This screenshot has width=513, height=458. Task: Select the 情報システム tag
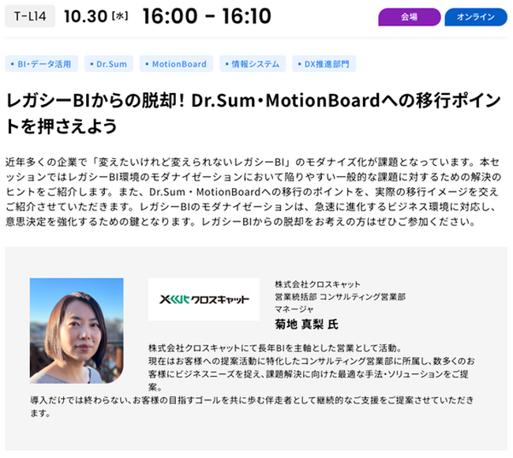coord(253,64)
